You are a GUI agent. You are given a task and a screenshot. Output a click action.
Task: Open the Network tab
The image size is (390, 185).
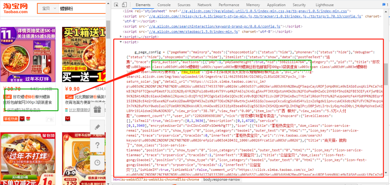[204, 5]
